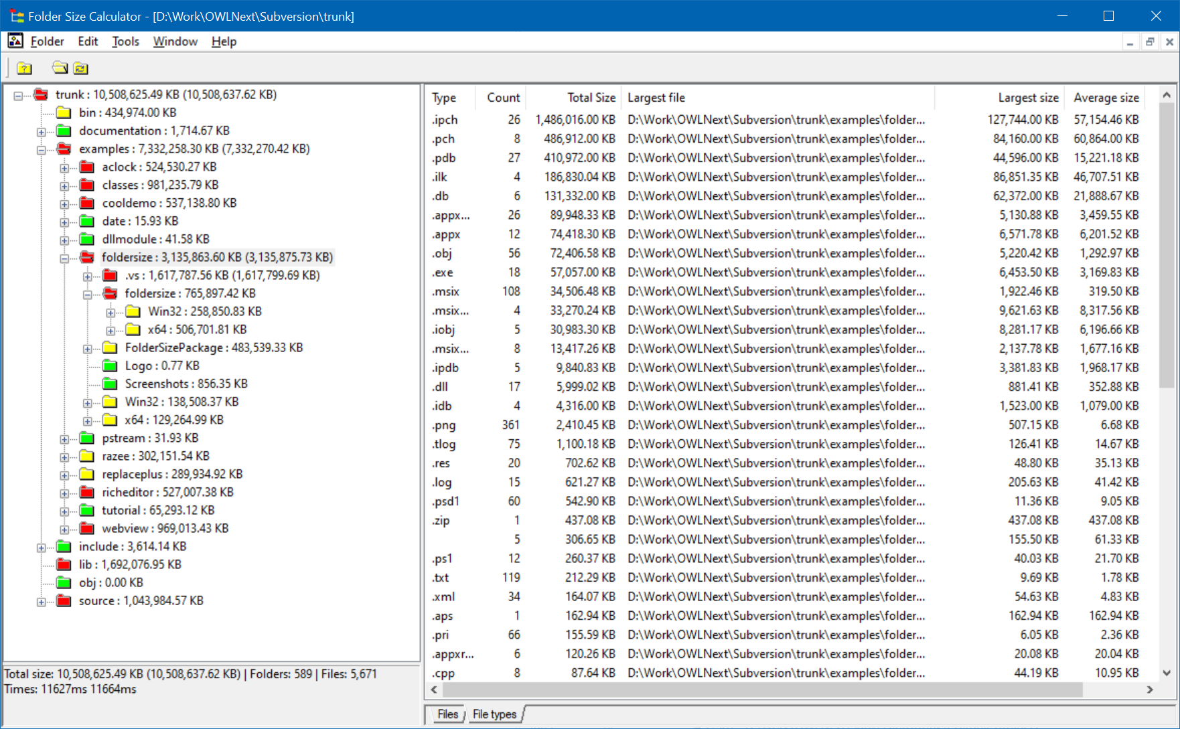Select the .png file type row
1180x729 pixels.
(x=786, y=425)
